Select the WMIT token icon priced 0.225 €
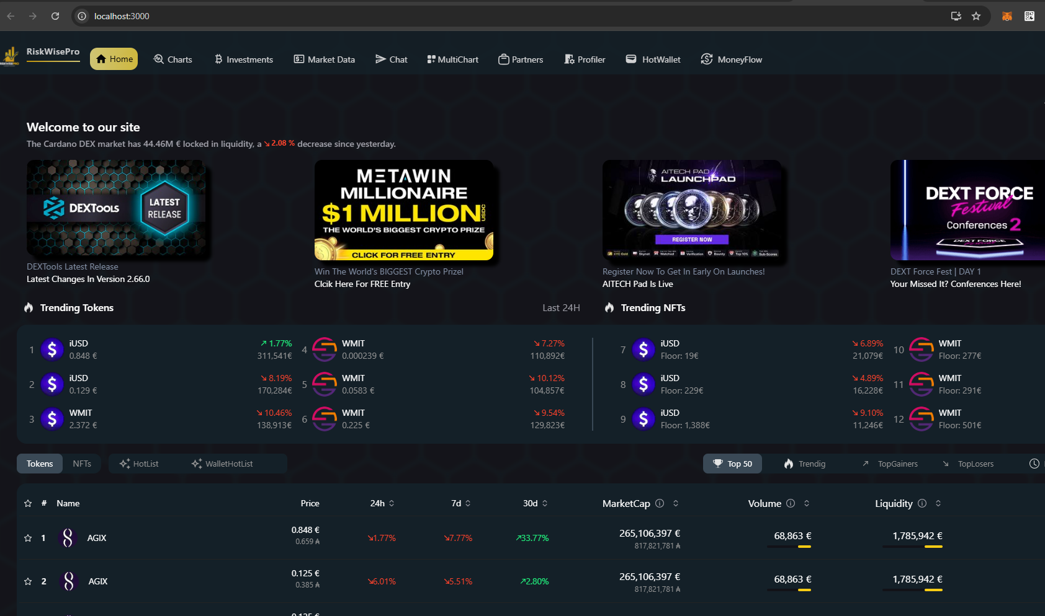Screen dimensions: 1045x616 pyautogui.click(x=325, y=419)
